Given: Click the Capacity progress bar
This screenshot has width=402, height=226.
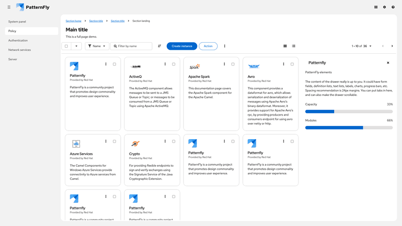Looking at the screenshot, I should coord(349,111).
